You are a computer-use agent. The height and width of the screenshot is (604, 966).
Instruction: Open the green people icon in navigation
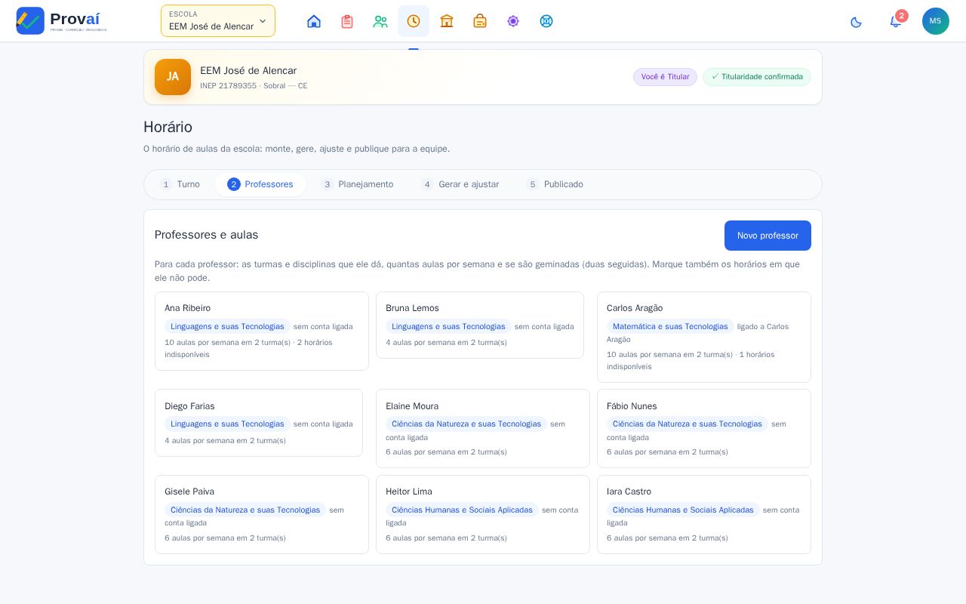click(x=380, y=21)
